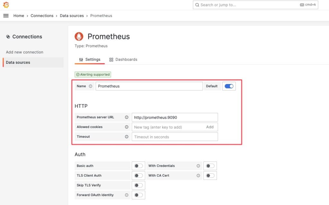Enable TLS Client Auth toggle

point(138,176)
